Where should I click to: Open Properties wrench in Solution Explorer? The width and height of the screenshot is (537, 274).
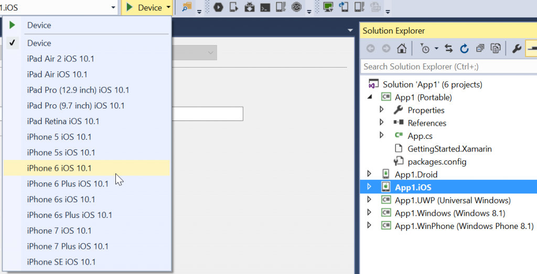pyautogui.click(x=517, y=49)
